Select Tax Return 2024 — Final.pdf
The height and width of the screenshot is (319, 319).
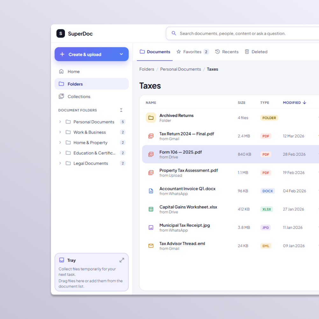[x=230, y=136]
